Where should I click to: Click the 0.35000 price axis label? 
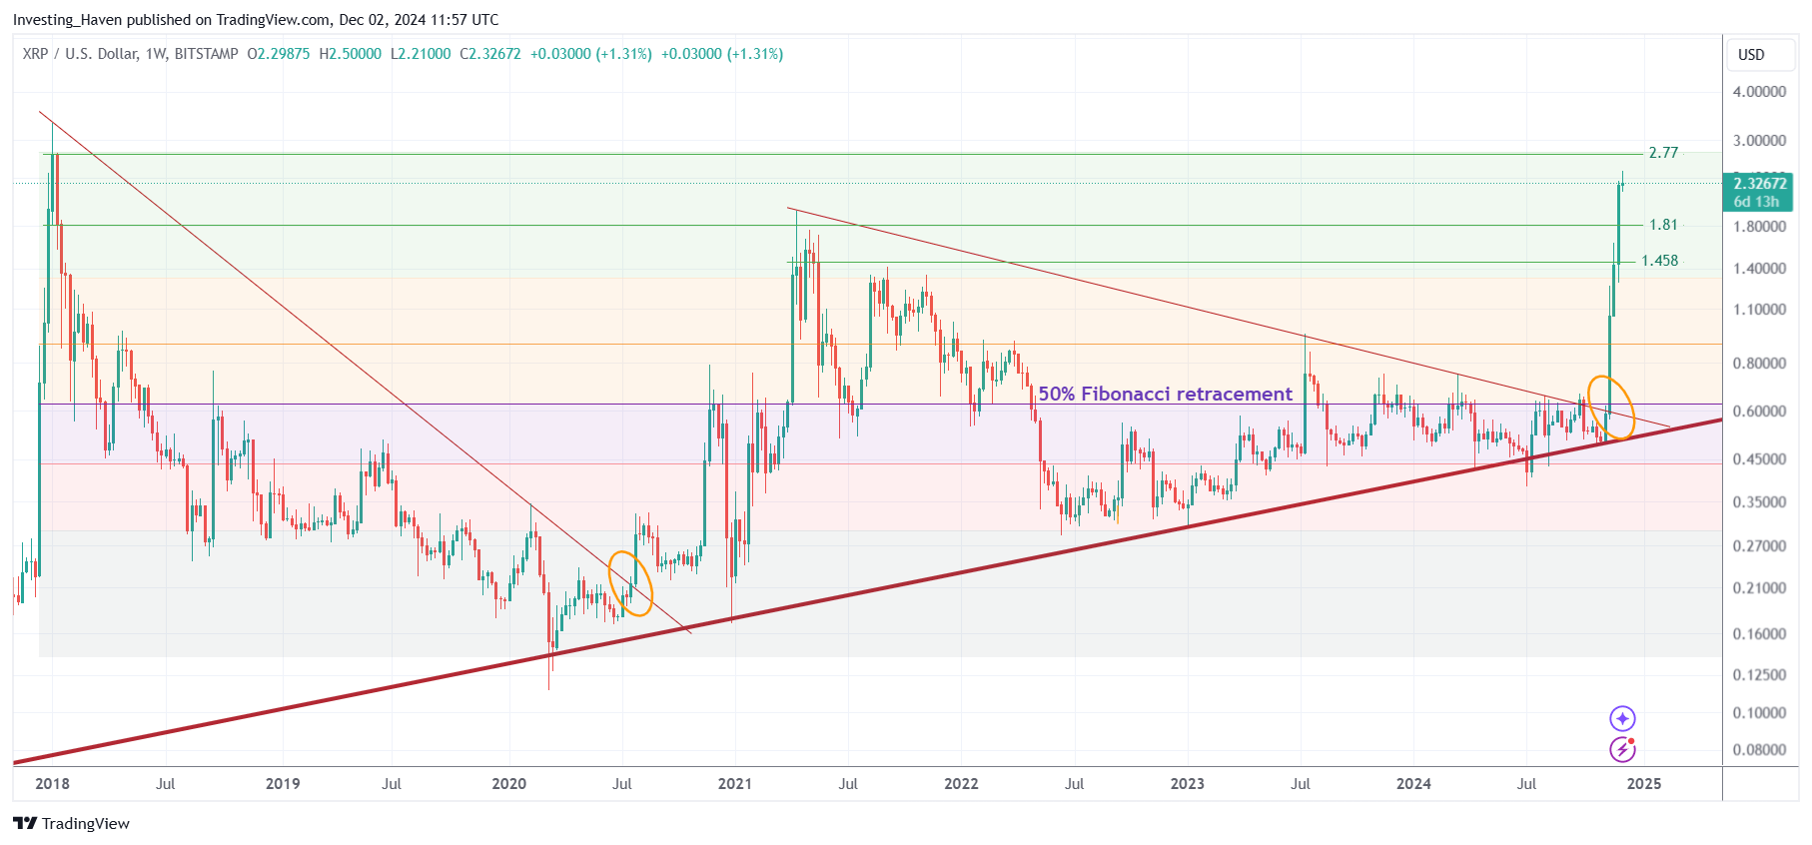[1759, 502]
